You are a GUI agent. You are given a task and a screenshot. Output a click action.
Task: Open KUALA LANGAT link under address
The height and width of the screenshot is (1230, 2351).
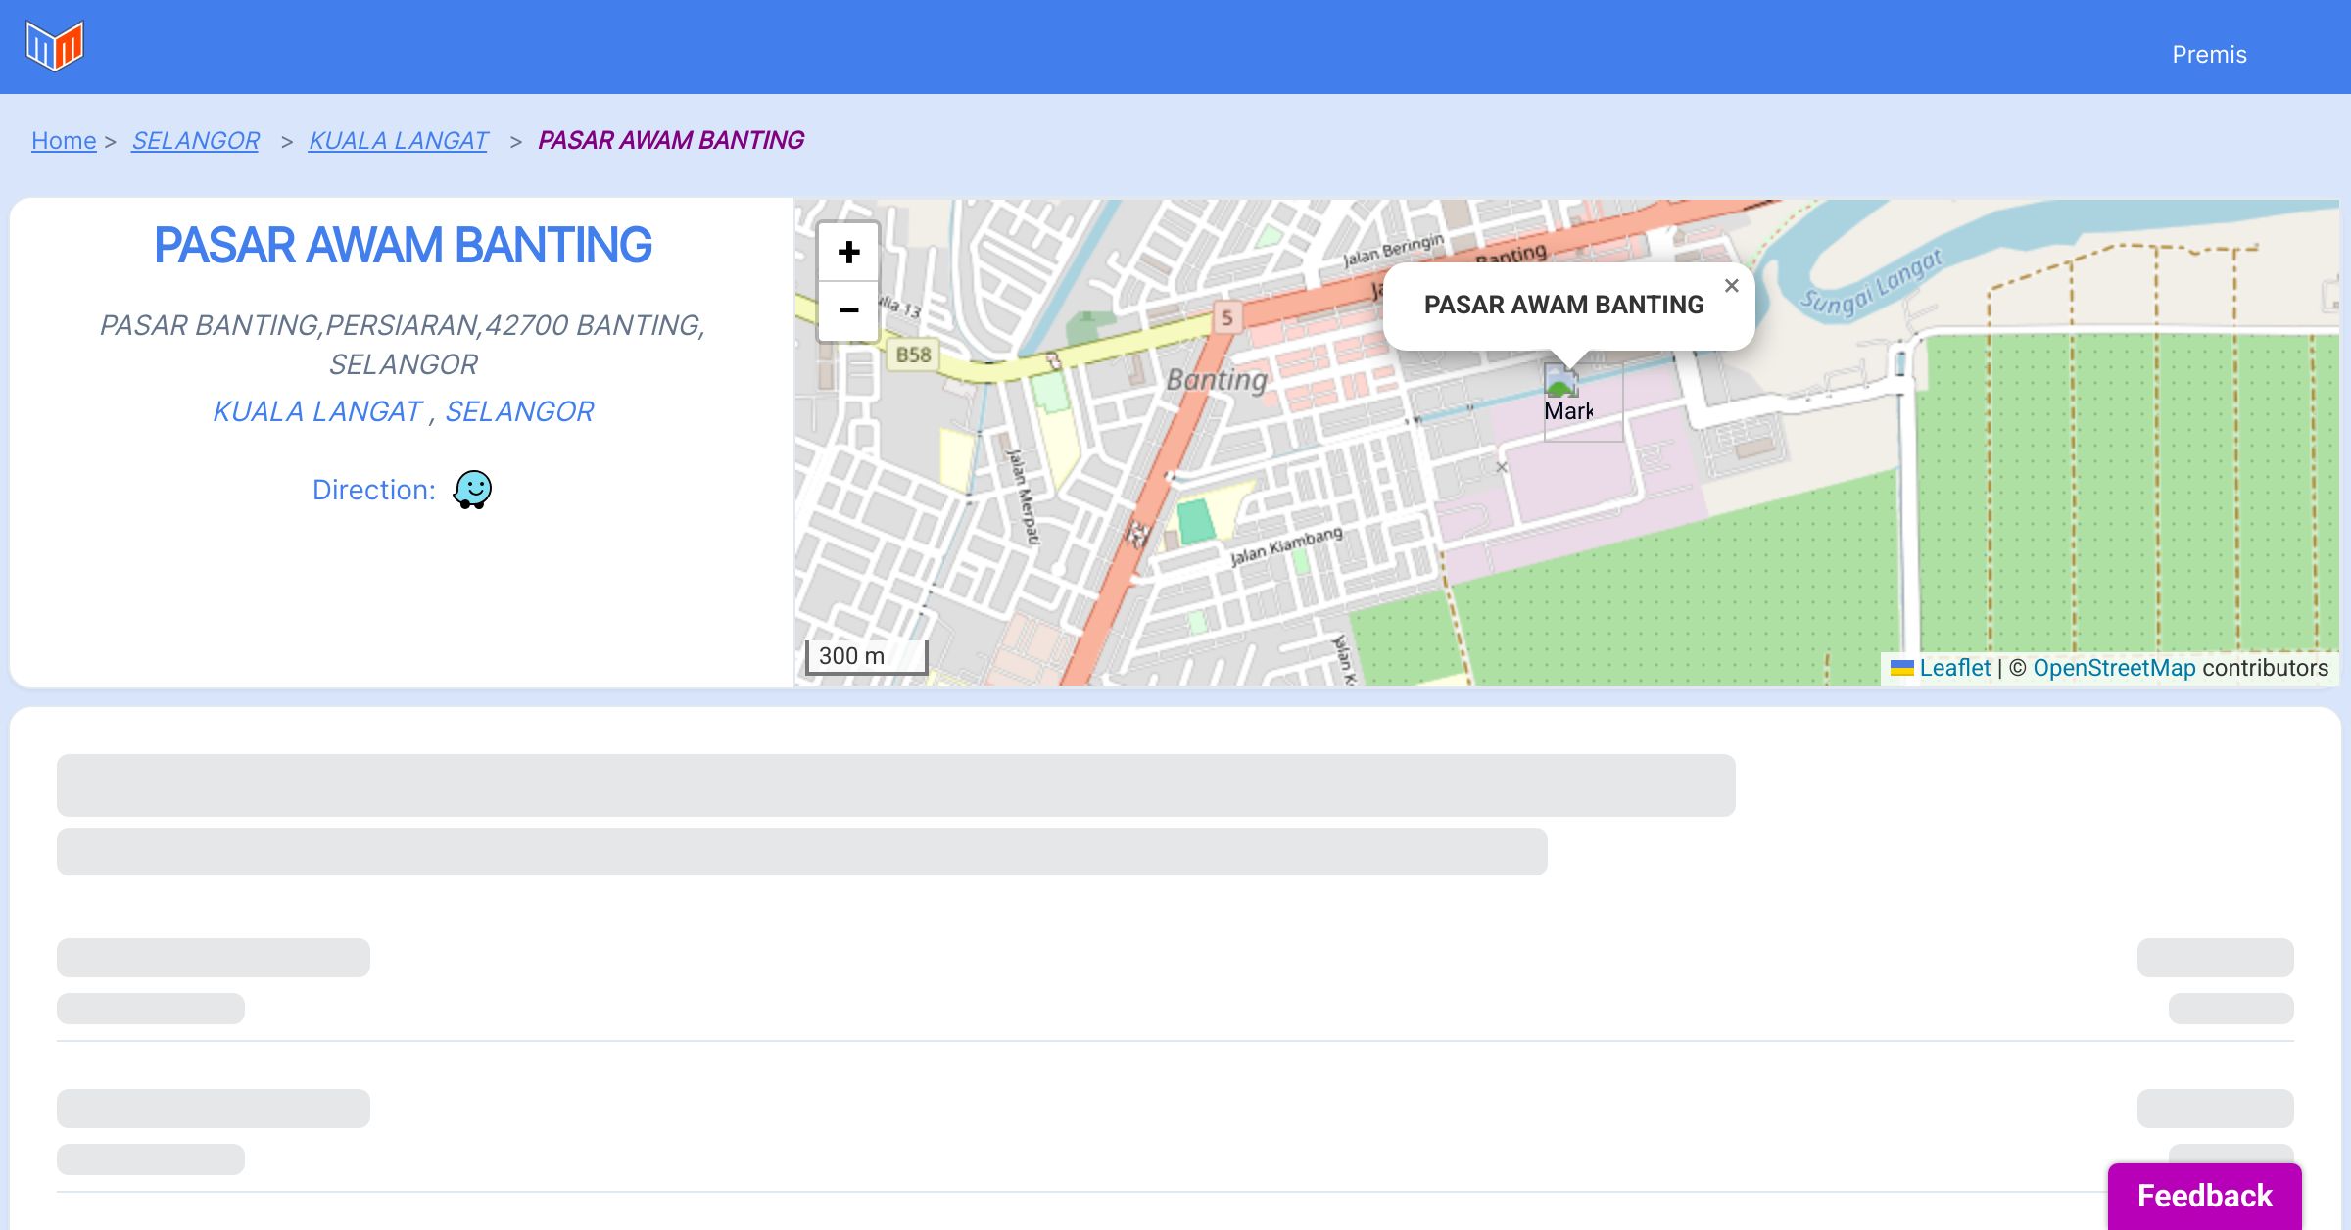(x=316, y=411)
